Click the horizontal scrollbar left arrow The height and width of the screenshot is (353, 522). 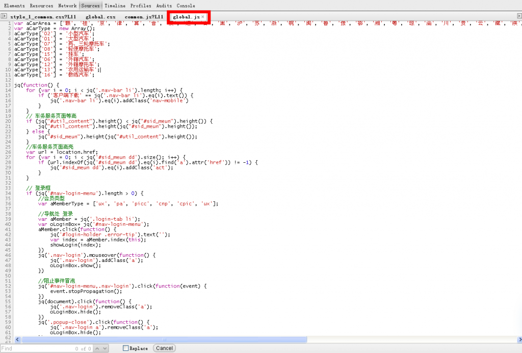[x=17, y=339]
